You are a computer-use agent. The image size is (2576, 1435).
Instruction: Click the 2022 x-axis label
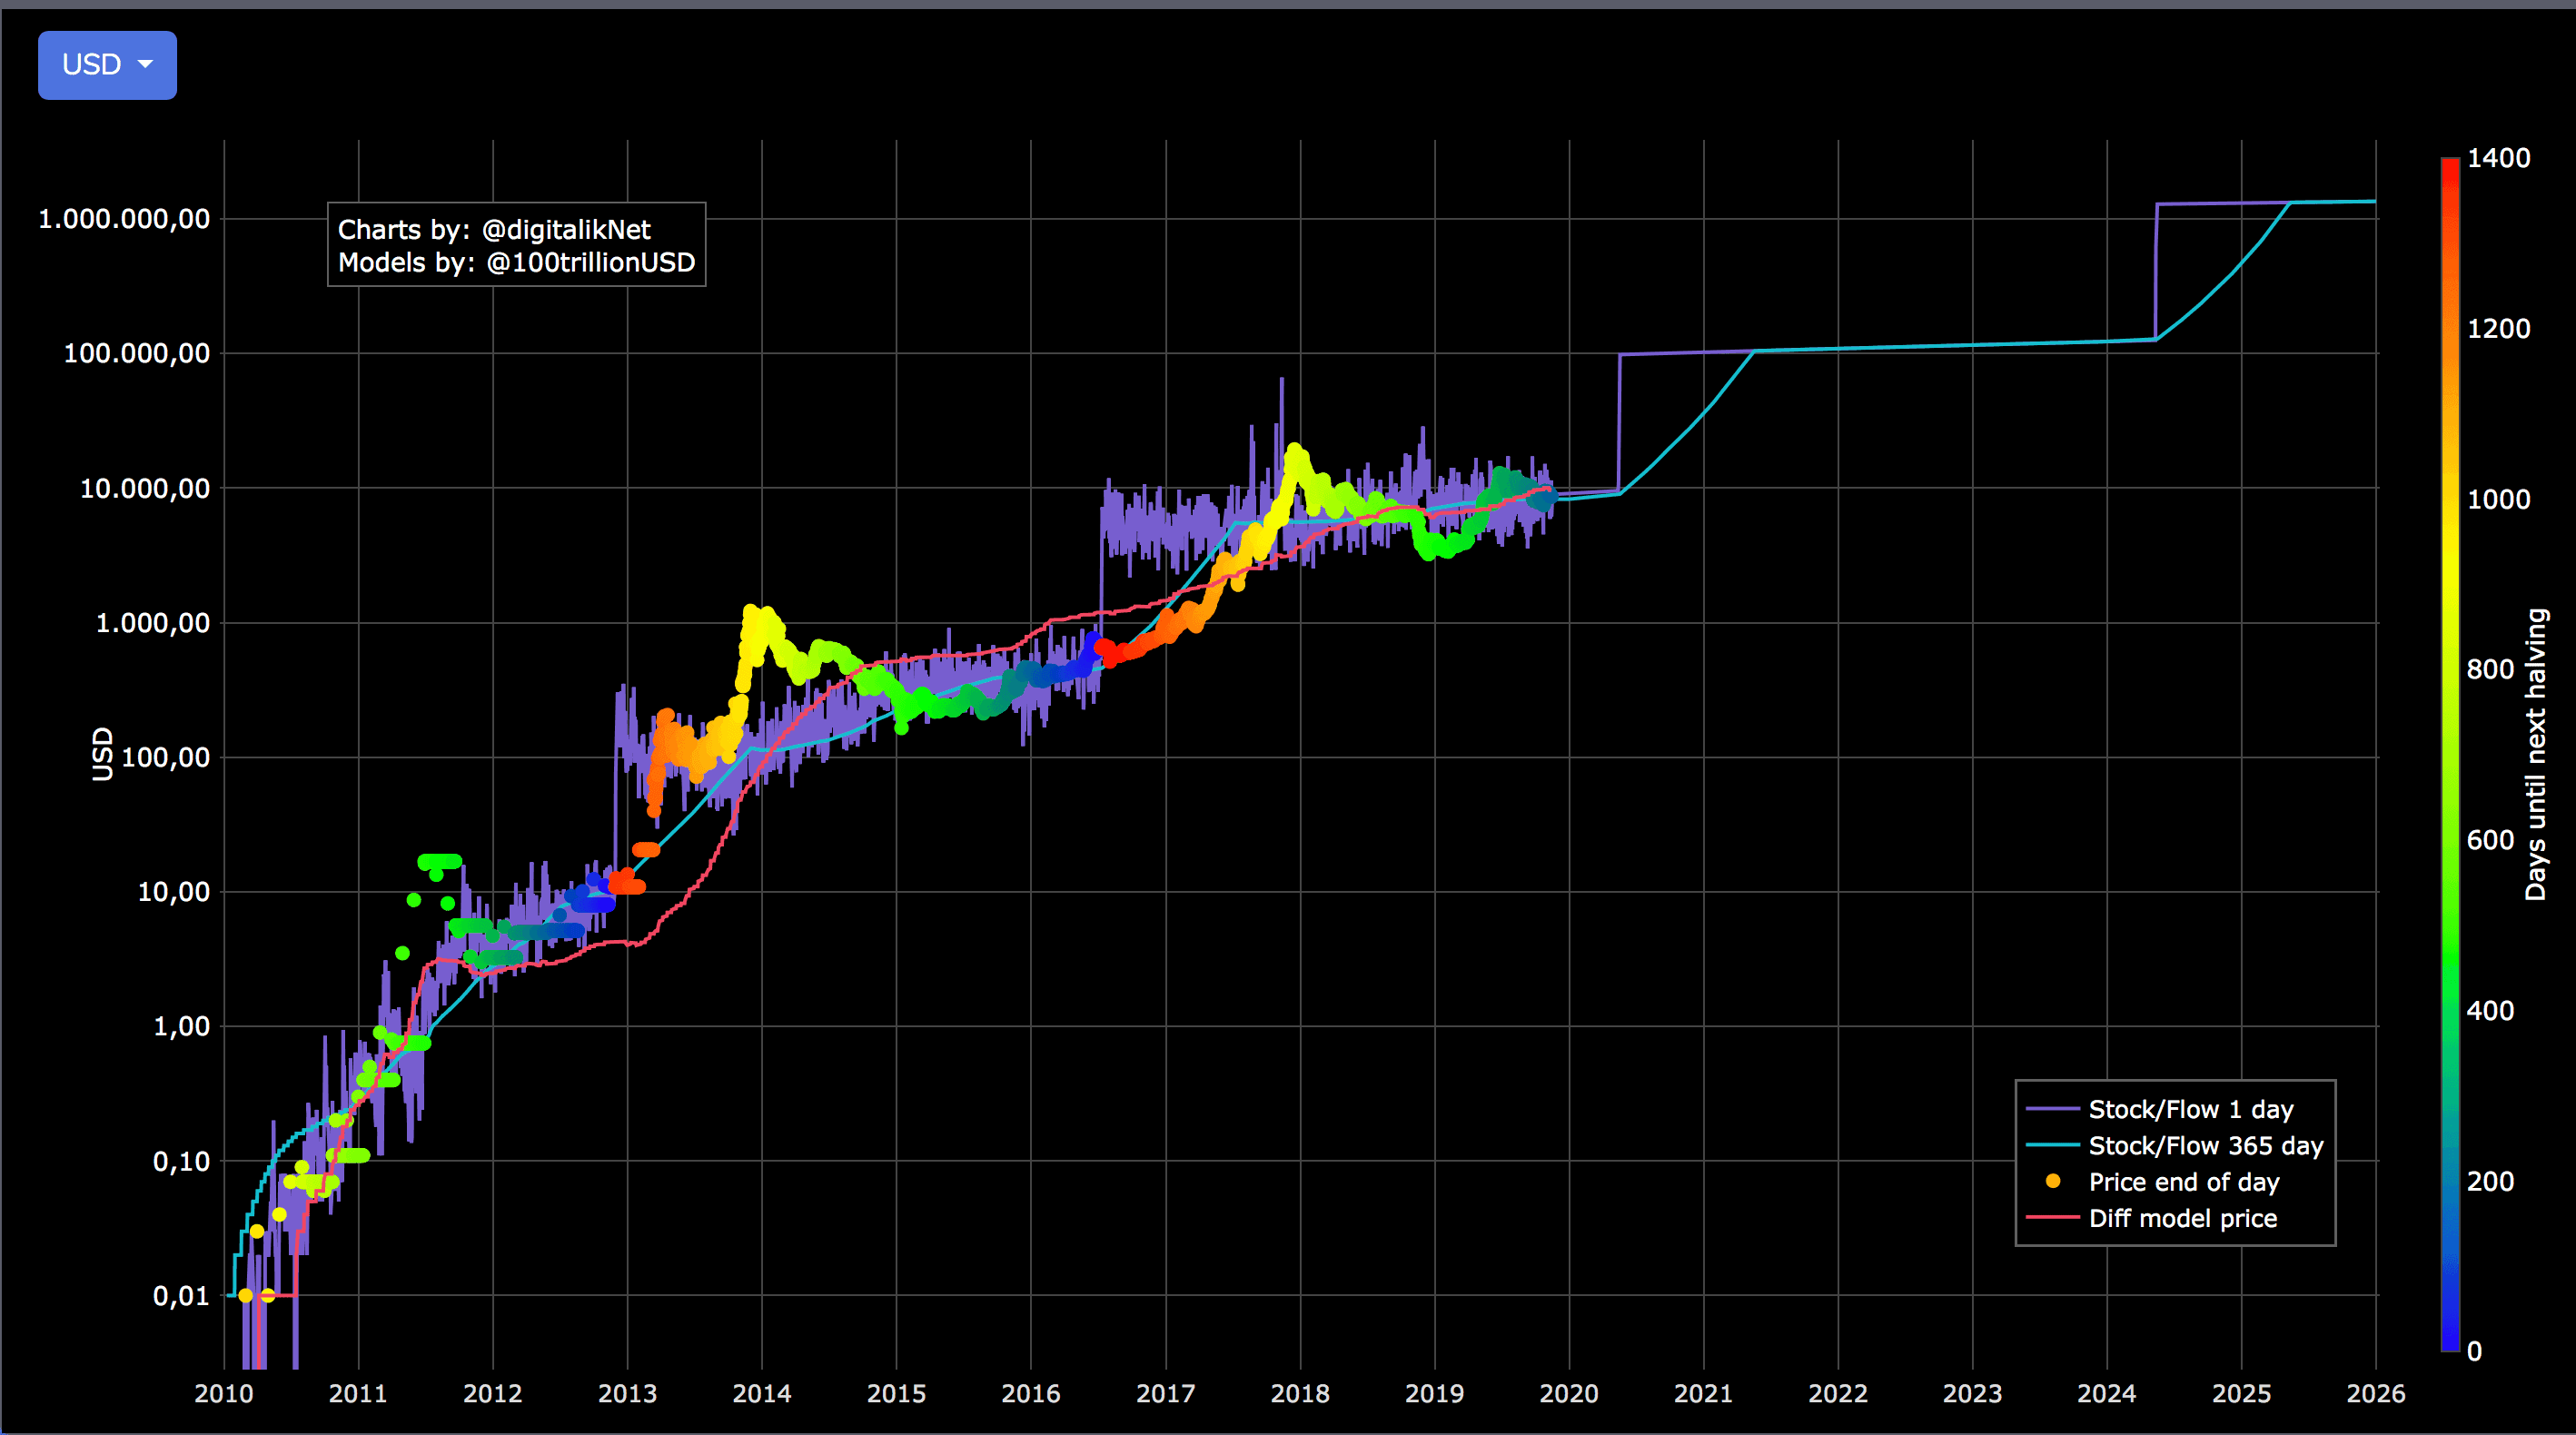(x=1838, y=1394)
